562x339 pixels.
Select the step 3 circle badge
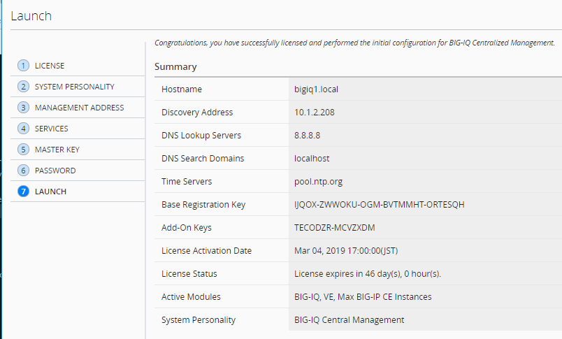click(x=23, y=108)
